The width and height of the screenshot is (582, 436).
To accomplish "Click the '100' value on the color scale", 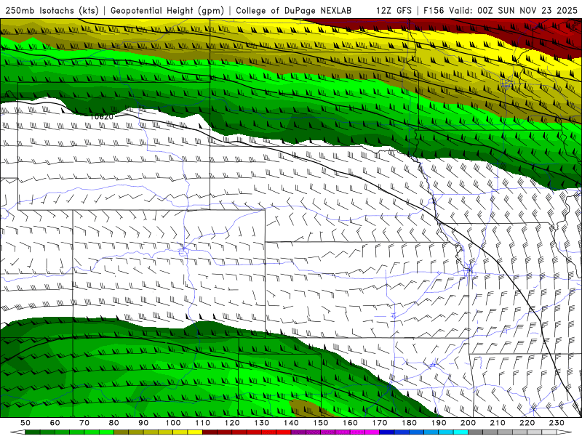I will click(173, 423).
